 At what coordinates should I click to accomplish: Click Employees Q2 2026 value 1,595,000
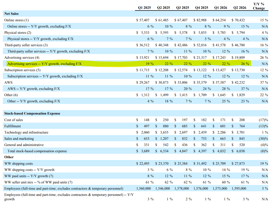pos(239,189)
